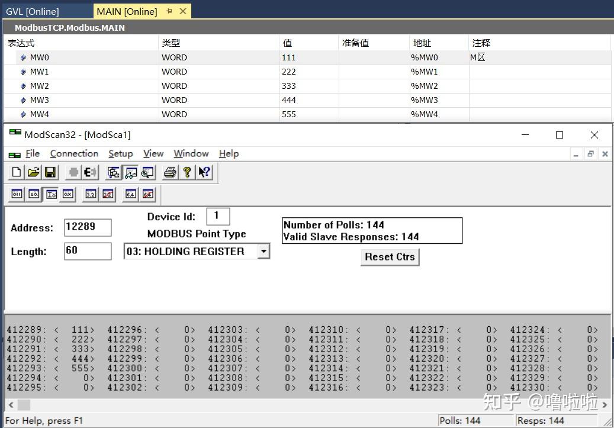614x428 pixels.
Task: Select the context-sensitive Help arrow icon
Action: coord(203,173)
